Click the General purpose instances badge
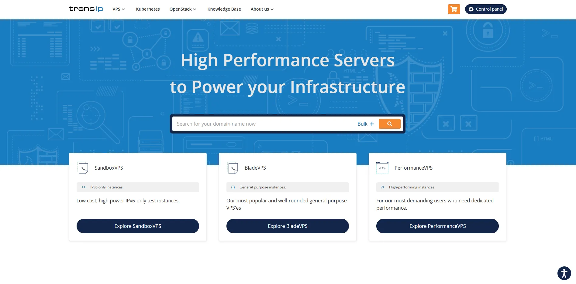Image resolution: width=576 pixels, height=284 pixels. coord(287,187)
